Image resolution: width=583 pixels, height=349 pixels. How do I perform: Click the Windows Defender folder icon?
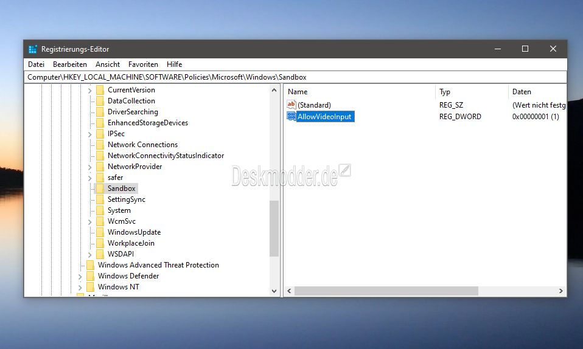90,276
